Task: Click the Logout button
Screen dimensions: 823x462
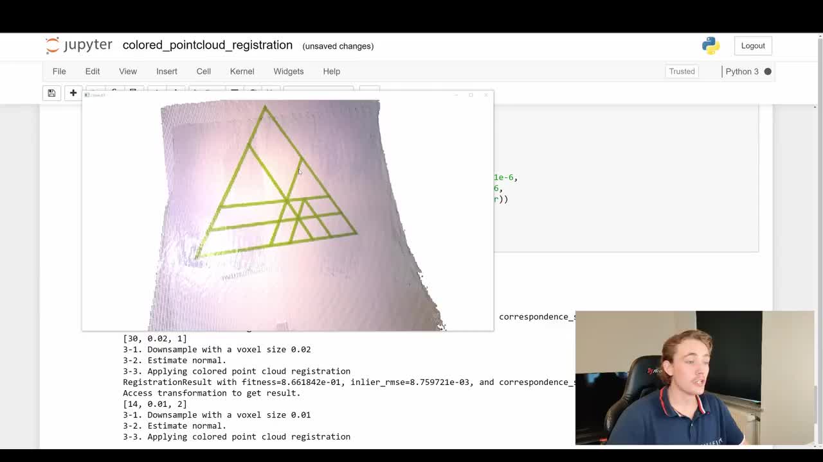Action: pyautogui.click(x=753, y=46)
